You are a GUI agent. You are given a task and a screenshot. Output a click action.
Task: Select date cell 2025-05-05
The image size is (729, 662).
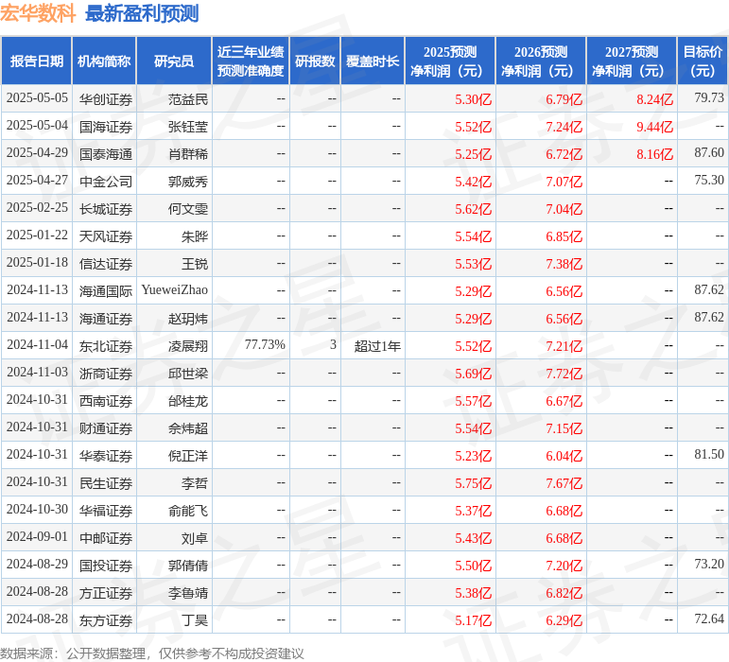click(37, 98)
